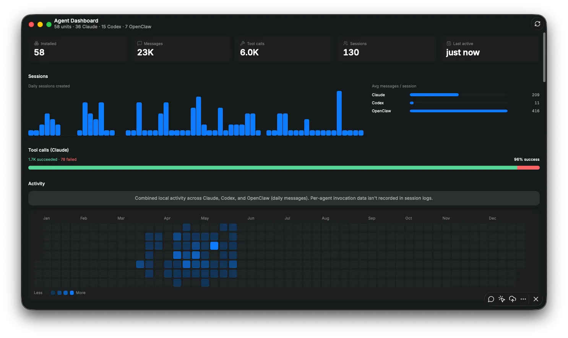Click the "Agent Dashboard" window title
Viewport: 568px width, 338px height.
pos(76,21)
